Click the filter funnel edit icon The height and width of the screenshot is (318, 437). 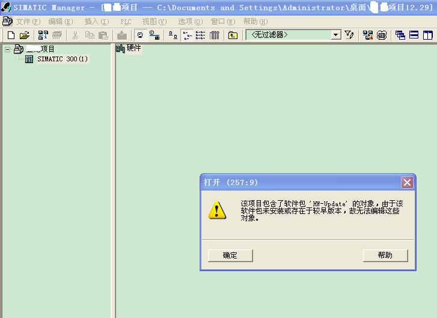click(x=349, y=35)
